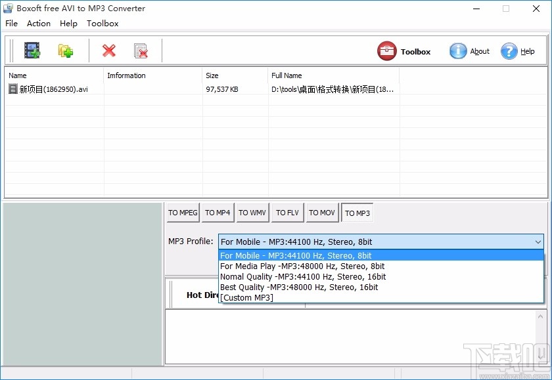
Task: Click the About info icon
Action: click(457, 51)
